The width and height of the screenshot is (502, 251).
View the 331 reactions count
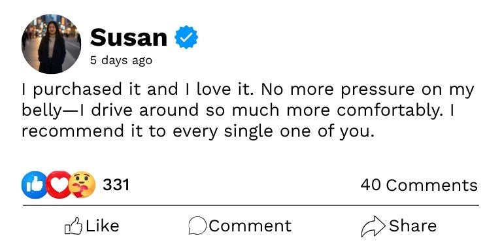[116, 185]
